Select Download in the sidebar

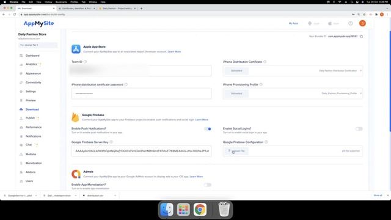(32, 109)
